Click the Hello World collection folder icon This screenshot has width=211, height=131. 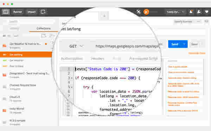5,110
